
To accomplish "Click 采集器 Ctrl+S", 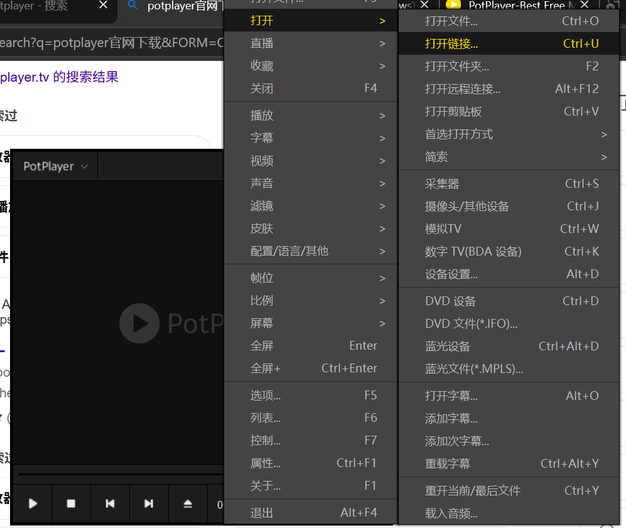I will pyautogui.click(x=509, y=183).
